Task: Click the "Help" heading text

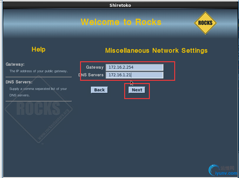Action: click(x=39, y=50)
